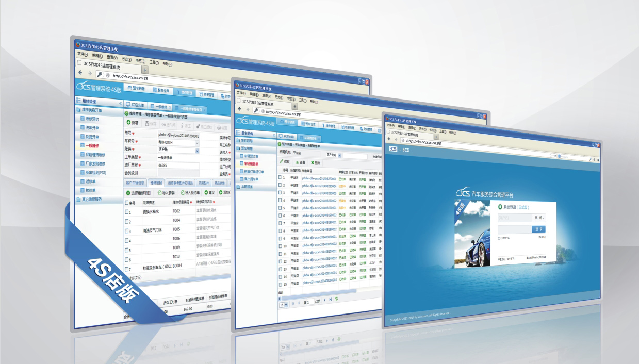Tick the select-all checkbox in repair items header
The image size is (639, 364).
[x=127, y=203]
